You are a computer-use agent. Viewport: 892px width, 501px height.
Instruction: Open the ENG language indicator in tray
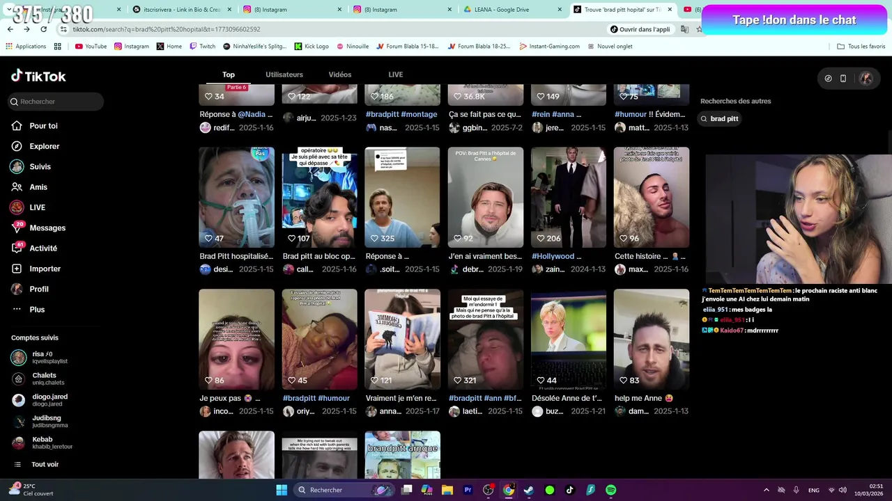coord(813,491)
